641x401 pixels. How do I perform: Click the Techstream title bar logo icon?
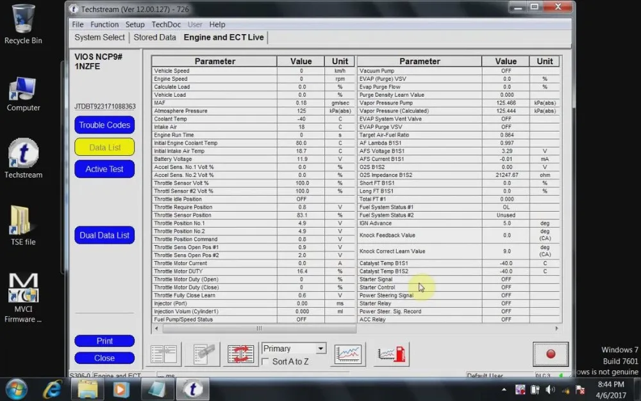74,8
